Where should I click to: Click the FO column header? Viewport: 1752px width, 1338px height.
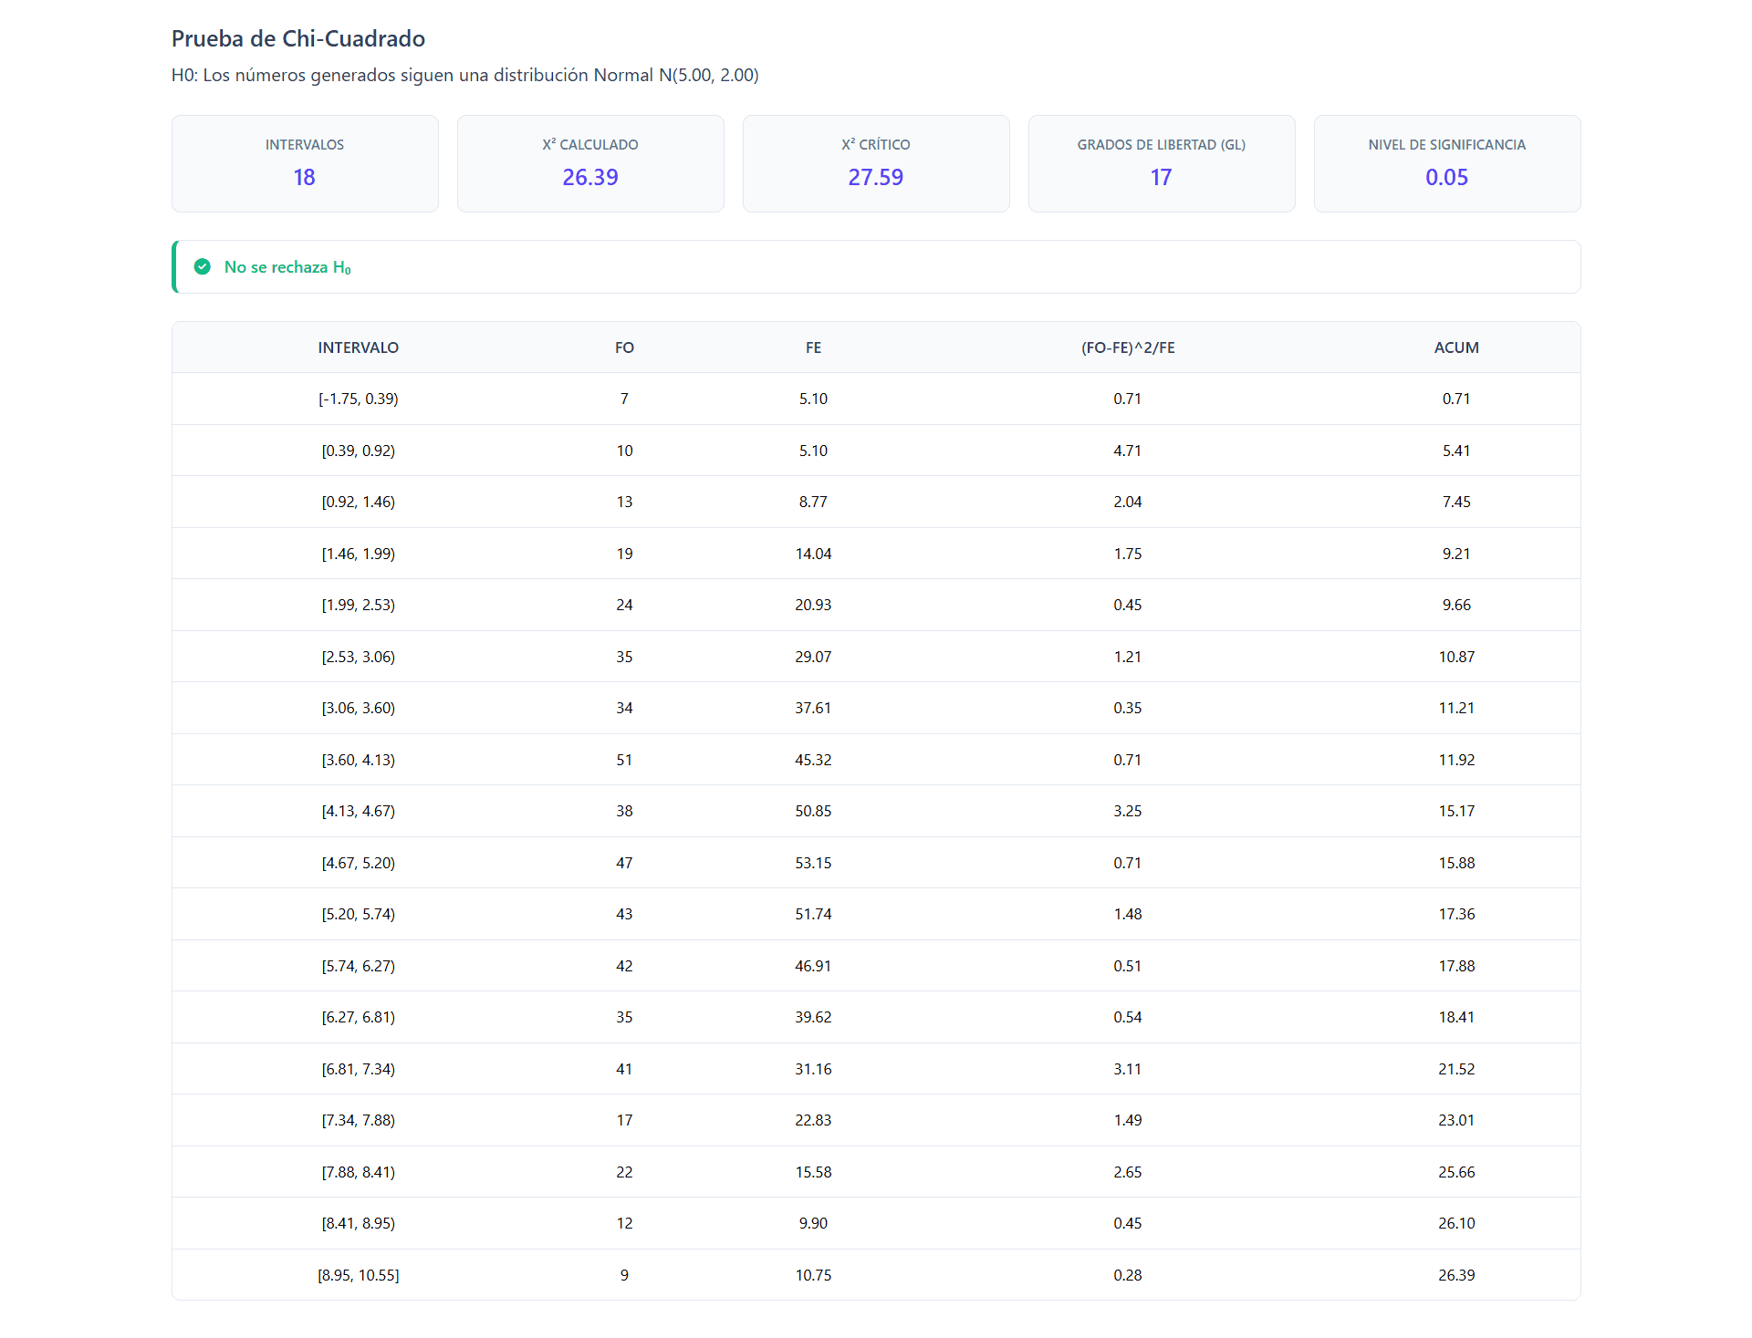point(624,347)
